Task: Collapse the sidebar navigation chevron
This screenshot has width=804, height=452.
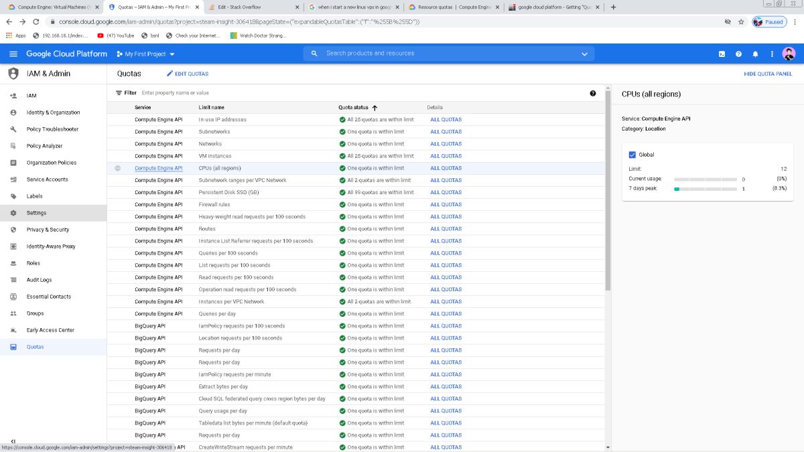Action: pos(13,441)
